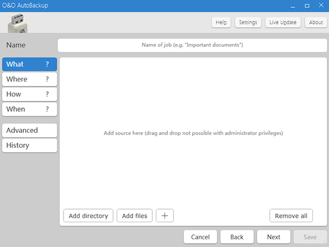Image resolution: width=329 pixels, height=247 pixels.
Task: Open help for the When step
Action: click(47, 109)
